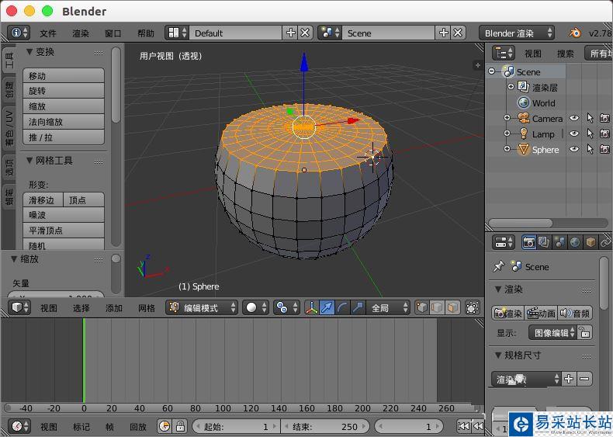Toggle Lamp renderability camera icon
The image size is (613, 437).
604,134
